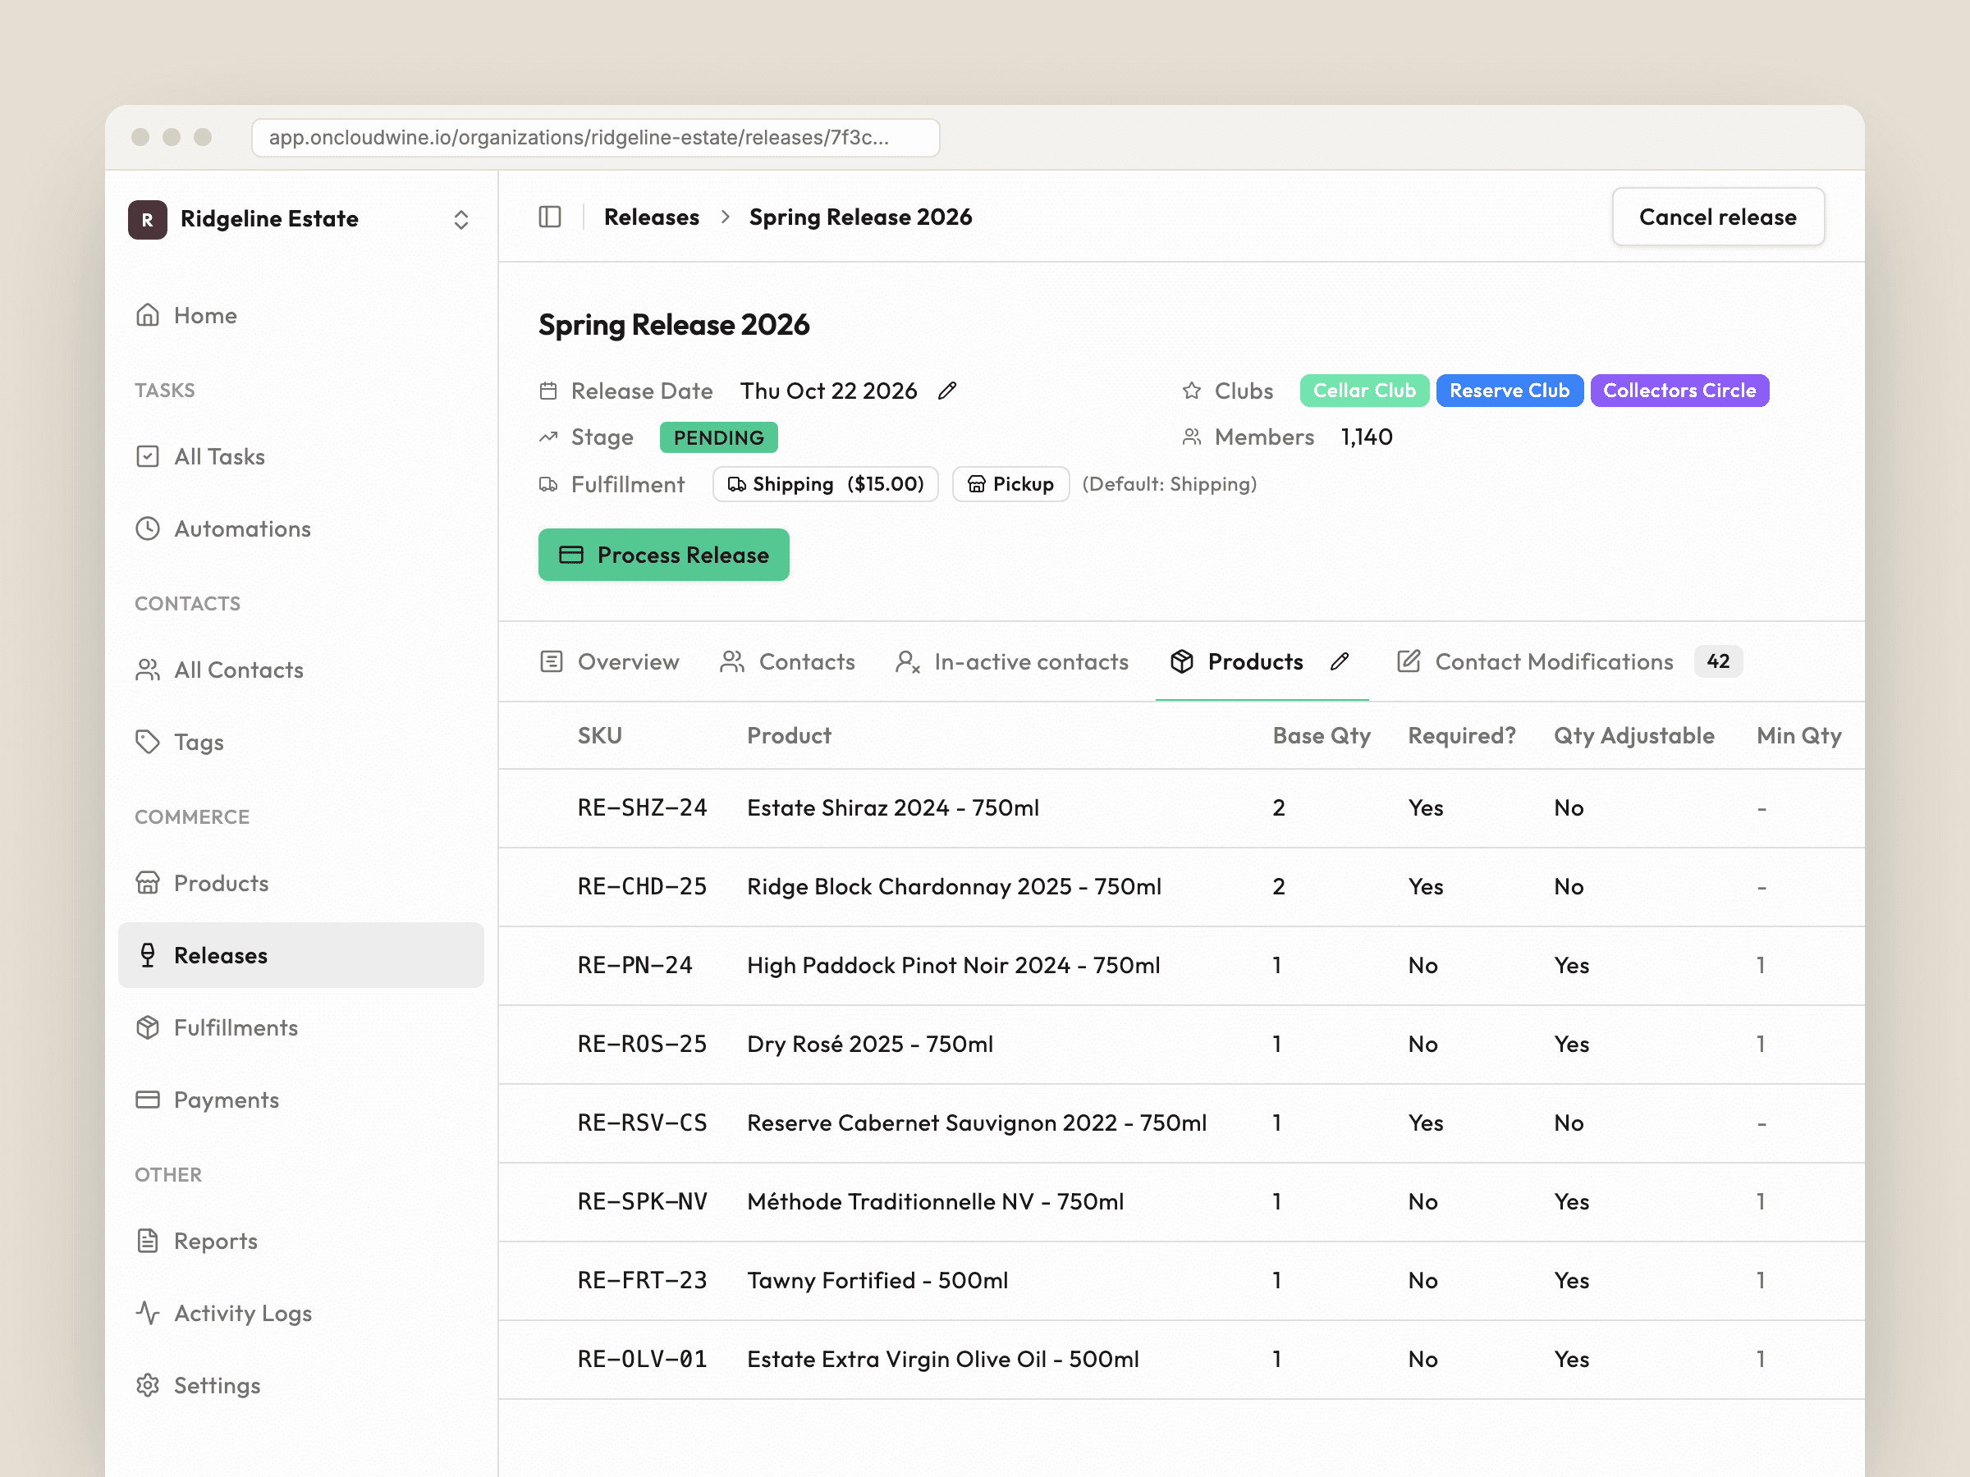Click the Process Release button
This screenshot has height=1477, width=1970.
(x=663, y=555)
